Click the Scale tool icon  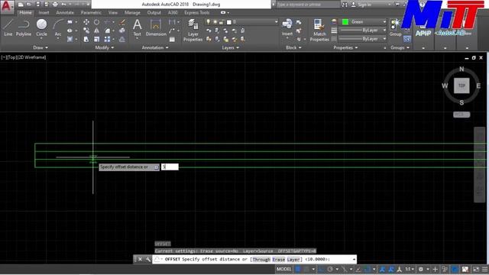[x=97, y=39]
